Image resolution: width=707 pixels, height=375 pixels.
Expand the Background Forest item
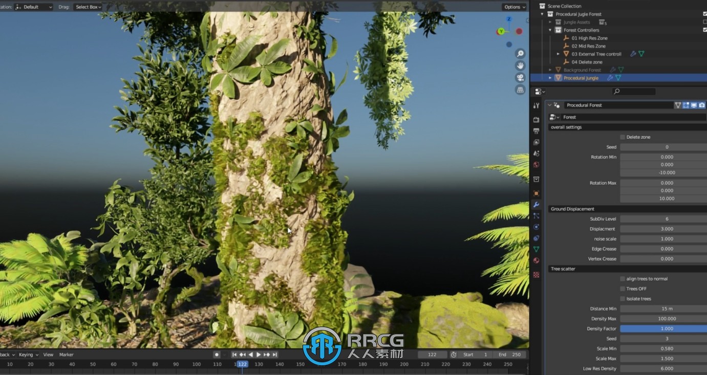550,70
